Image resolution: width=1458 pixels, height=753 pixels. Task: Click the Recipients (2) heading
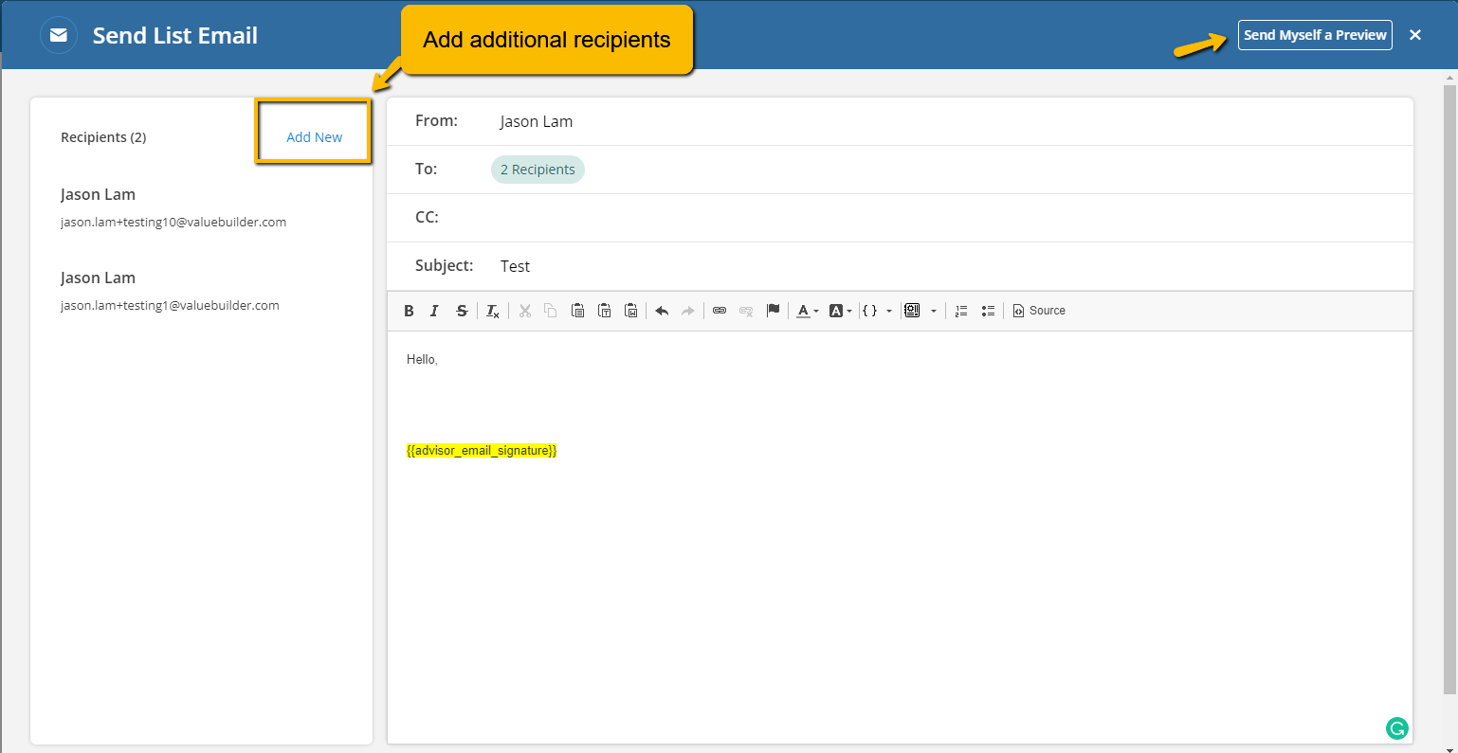103,137
